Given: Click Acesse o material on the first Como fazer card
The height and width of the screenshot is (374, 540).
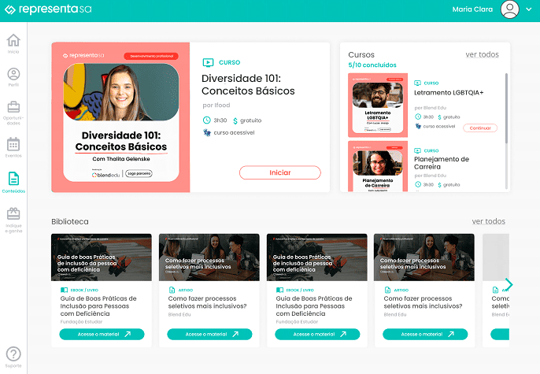Looking at the screenshot, I should pyautogui.click(x=209, y=335).
